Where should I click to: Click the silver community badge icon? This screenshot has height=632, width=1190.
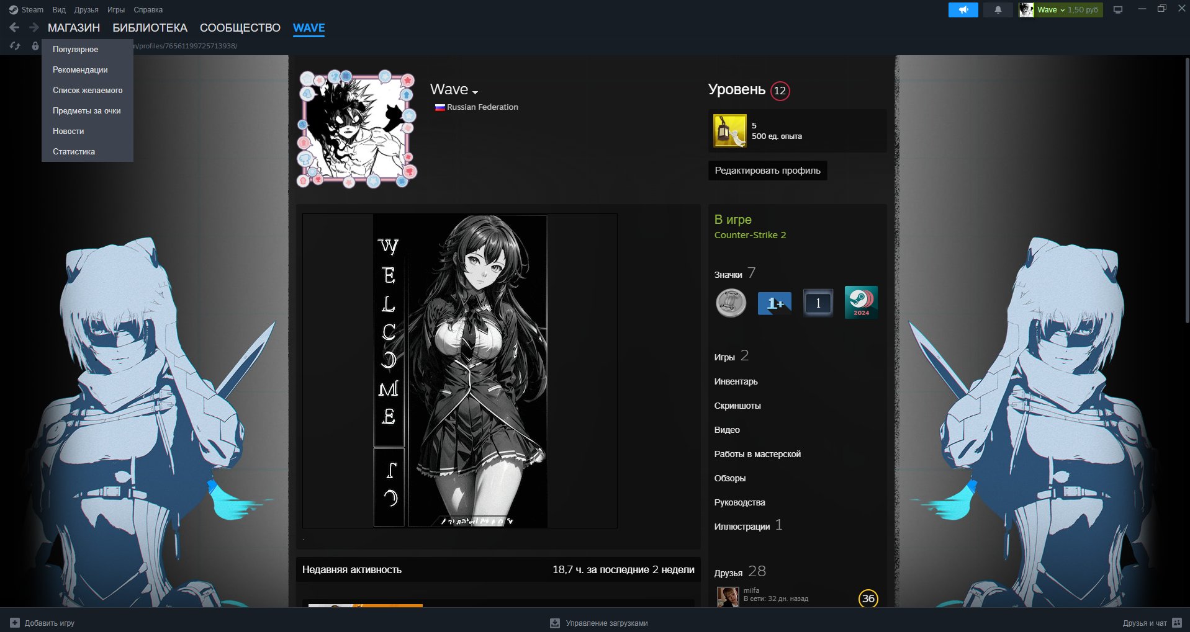[x=731, y=303]
